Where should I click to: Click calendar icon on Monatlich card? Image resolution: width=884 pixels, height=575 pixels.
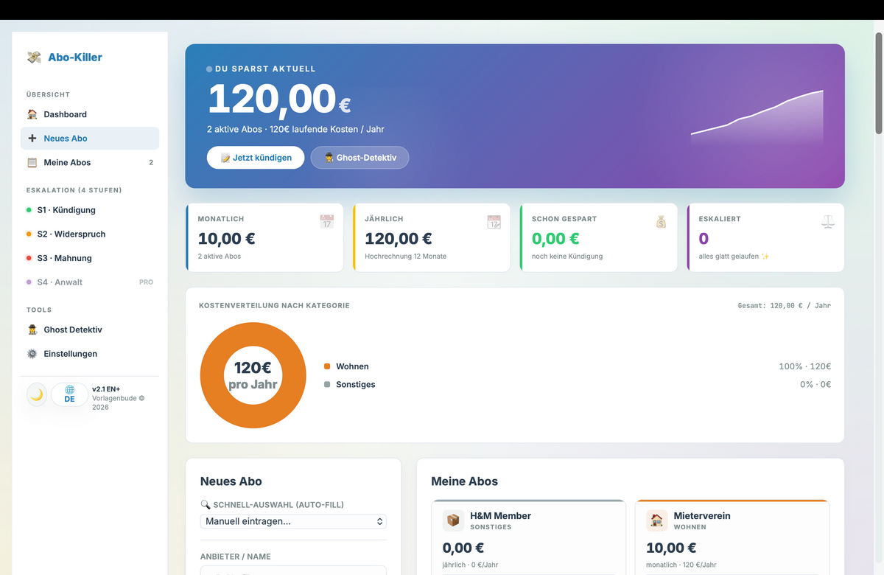tap(327, 221)
